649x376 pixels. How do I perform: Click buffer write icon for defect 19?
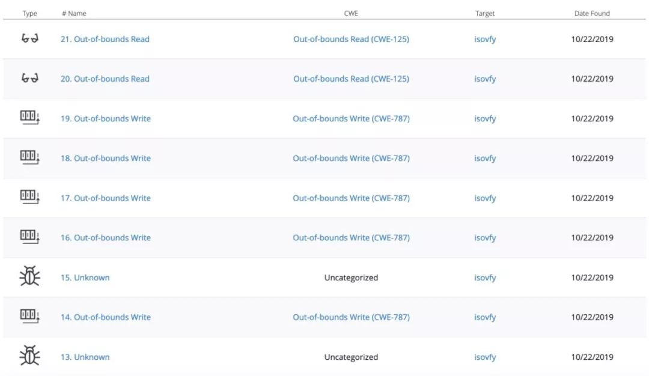tap(29, 118)
